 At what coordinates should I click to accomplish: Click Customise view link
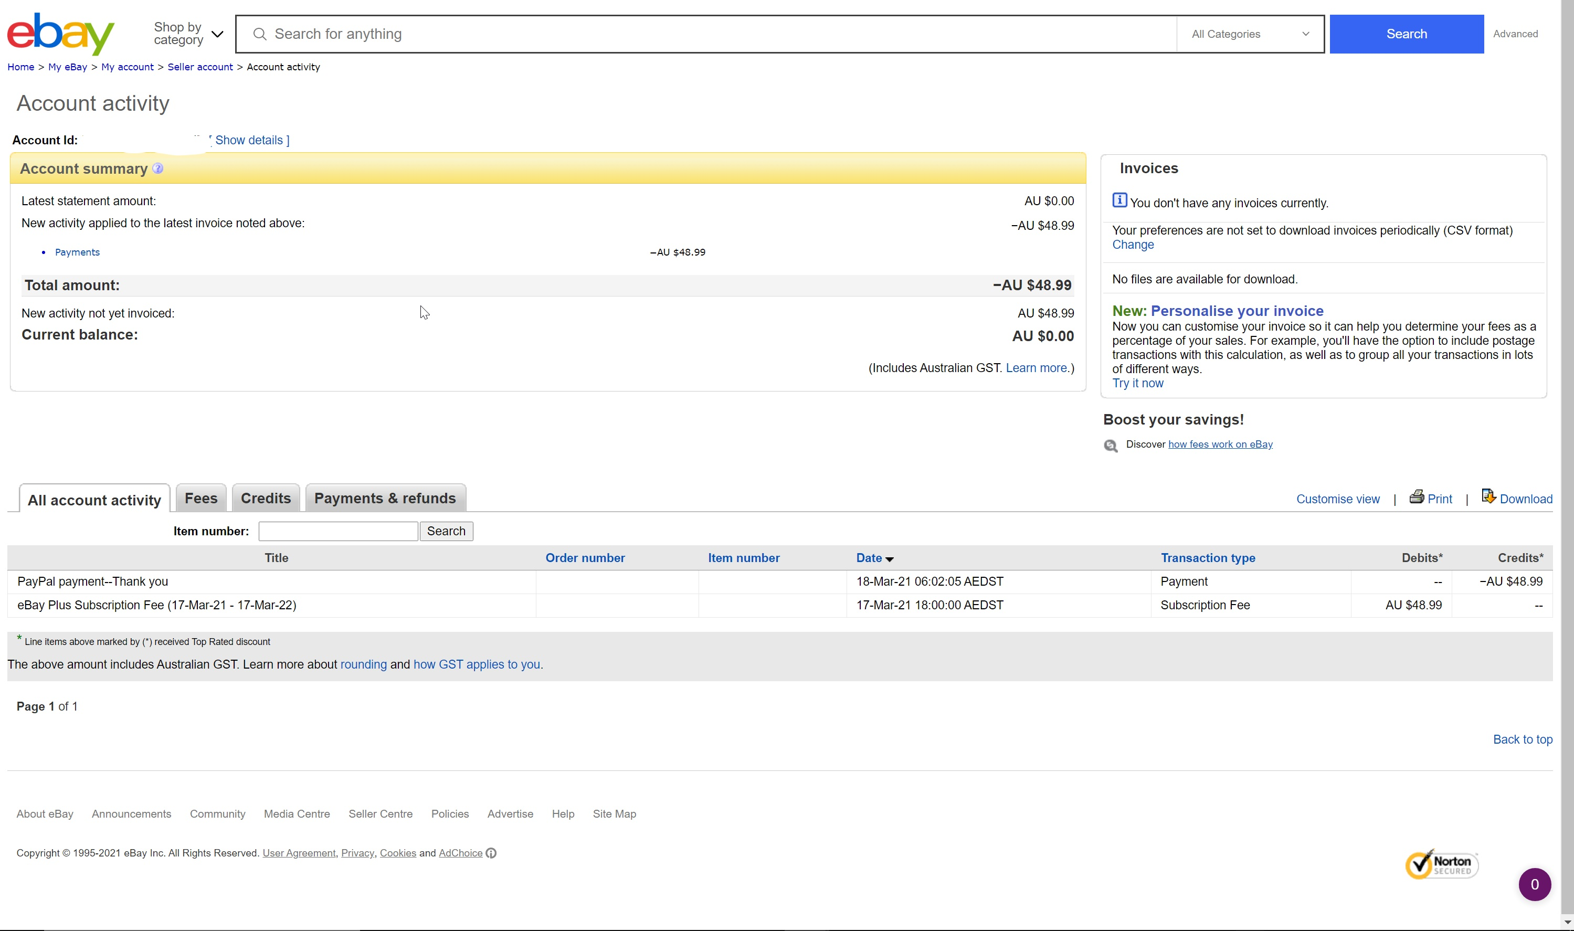tap(1337, 500)
